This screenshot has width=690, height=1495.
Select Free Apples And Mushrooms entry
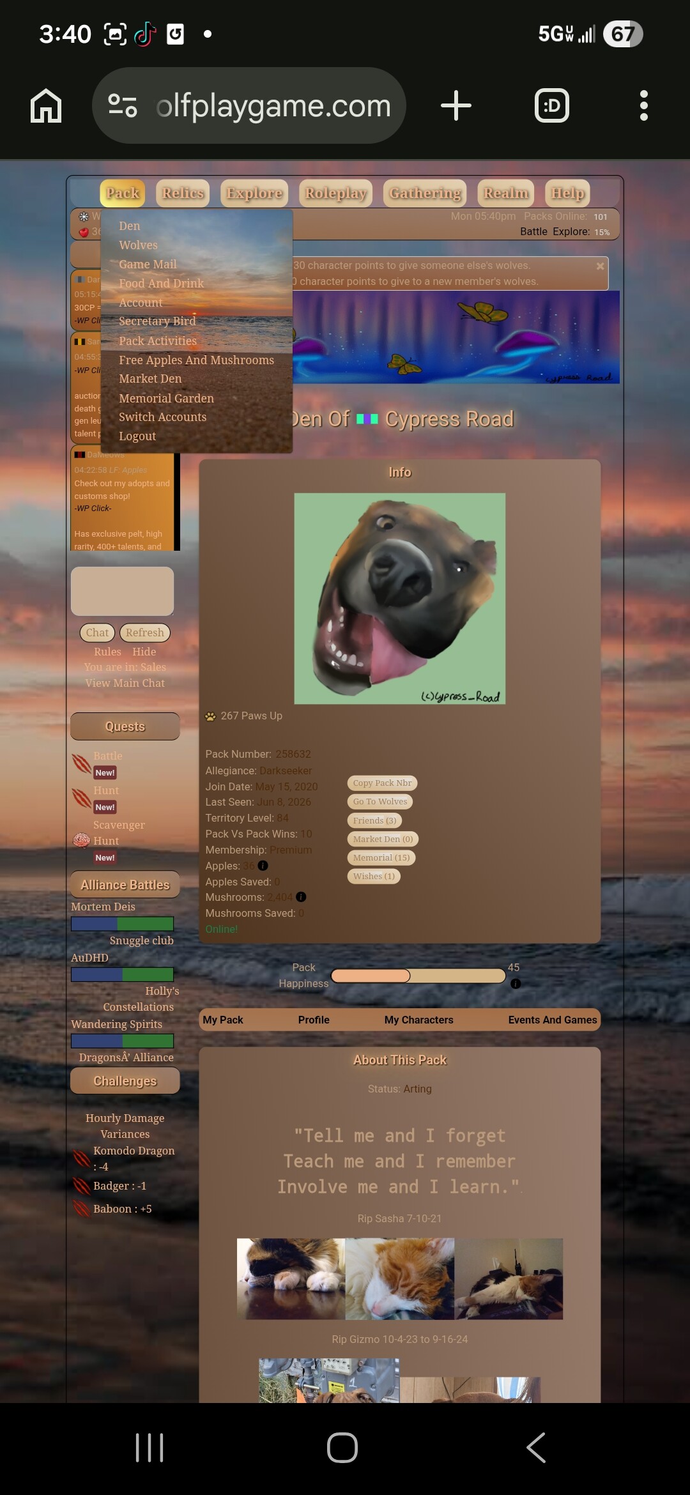point(196,360)
